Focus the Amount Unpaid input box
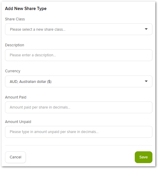Screen dimensions: 158x169 [x=79, y=132]
